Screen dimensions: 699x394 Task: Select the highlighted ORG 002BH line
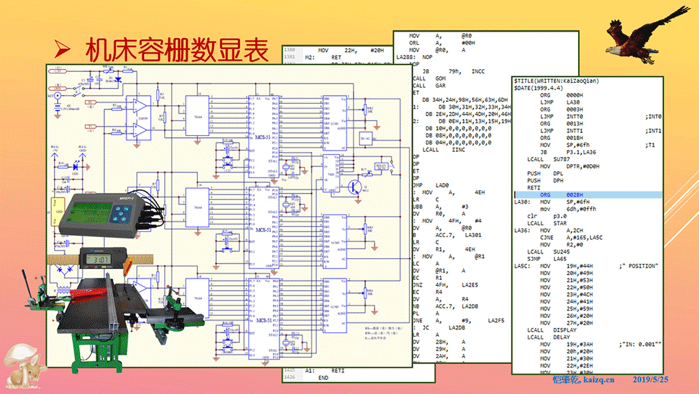point(588,195)
